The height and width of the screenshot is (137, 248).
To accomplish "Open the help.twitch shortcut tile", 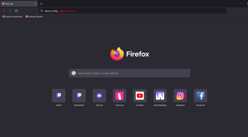I will [x=79, y=96].
